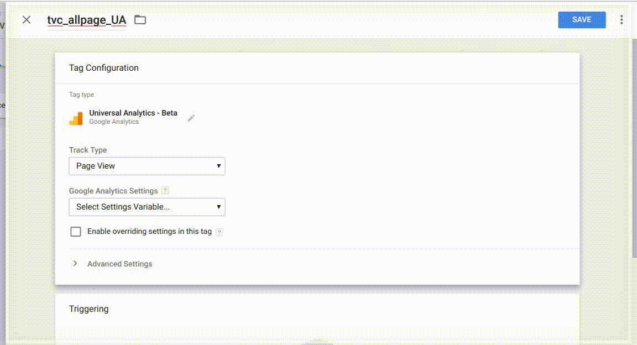This screenshot has height=345, width=637.
Task: Enable overriding settings in this tag
Action: pos(76,231)
